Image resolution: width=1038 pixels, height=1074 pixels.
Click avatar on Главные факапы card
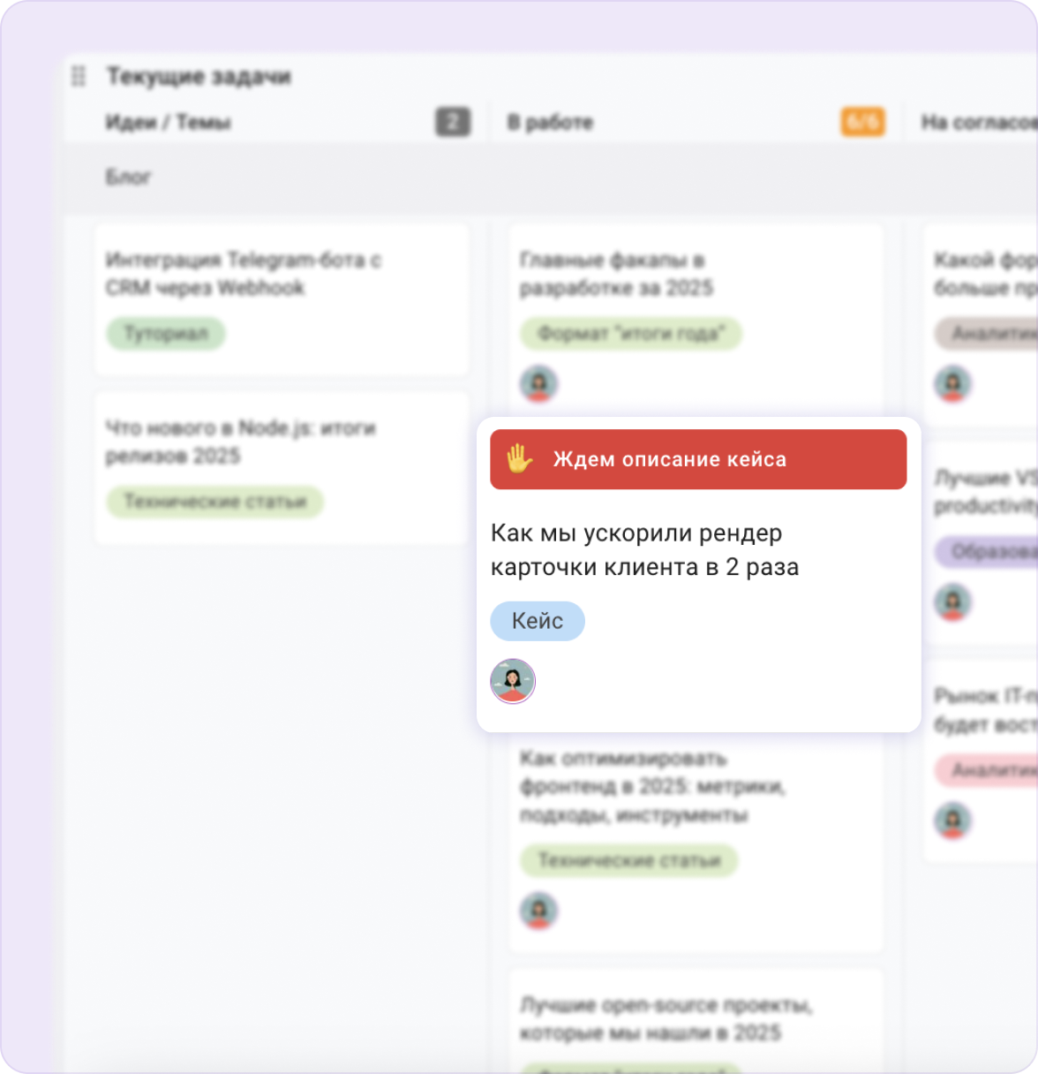tap(538, 384)
